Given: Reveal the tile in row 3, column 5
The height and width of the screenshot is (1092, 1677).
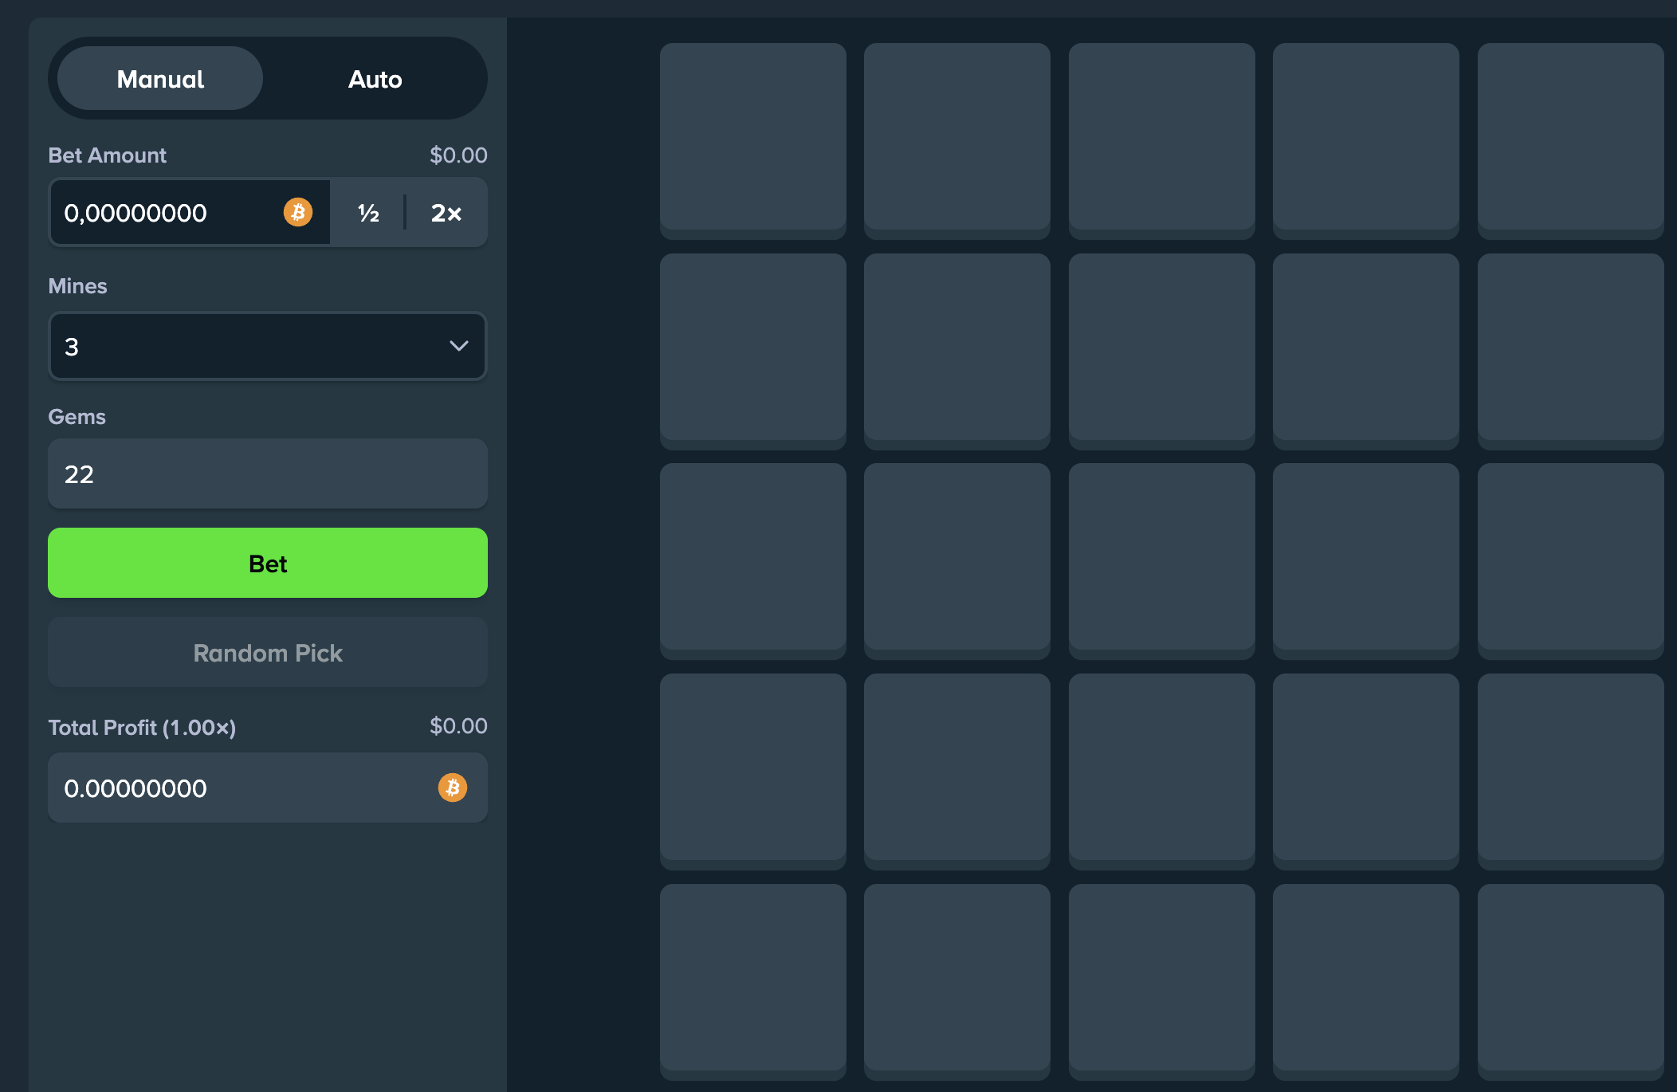Looking at the screenshot, I should click(1571, 561).
